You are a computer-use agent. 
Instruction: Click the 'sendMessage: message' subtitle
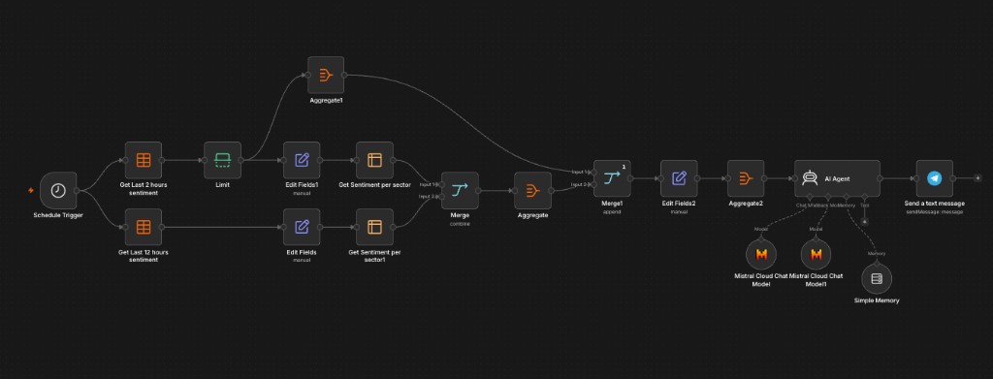(x=935, y=211)
